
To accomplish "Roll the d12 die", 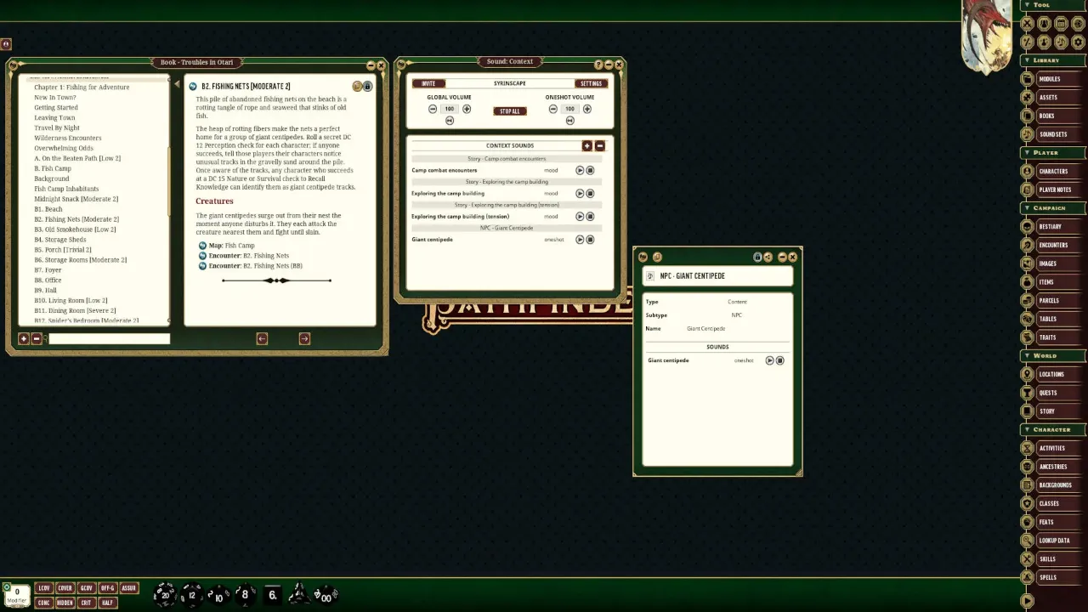I will (x=192, y=594).
